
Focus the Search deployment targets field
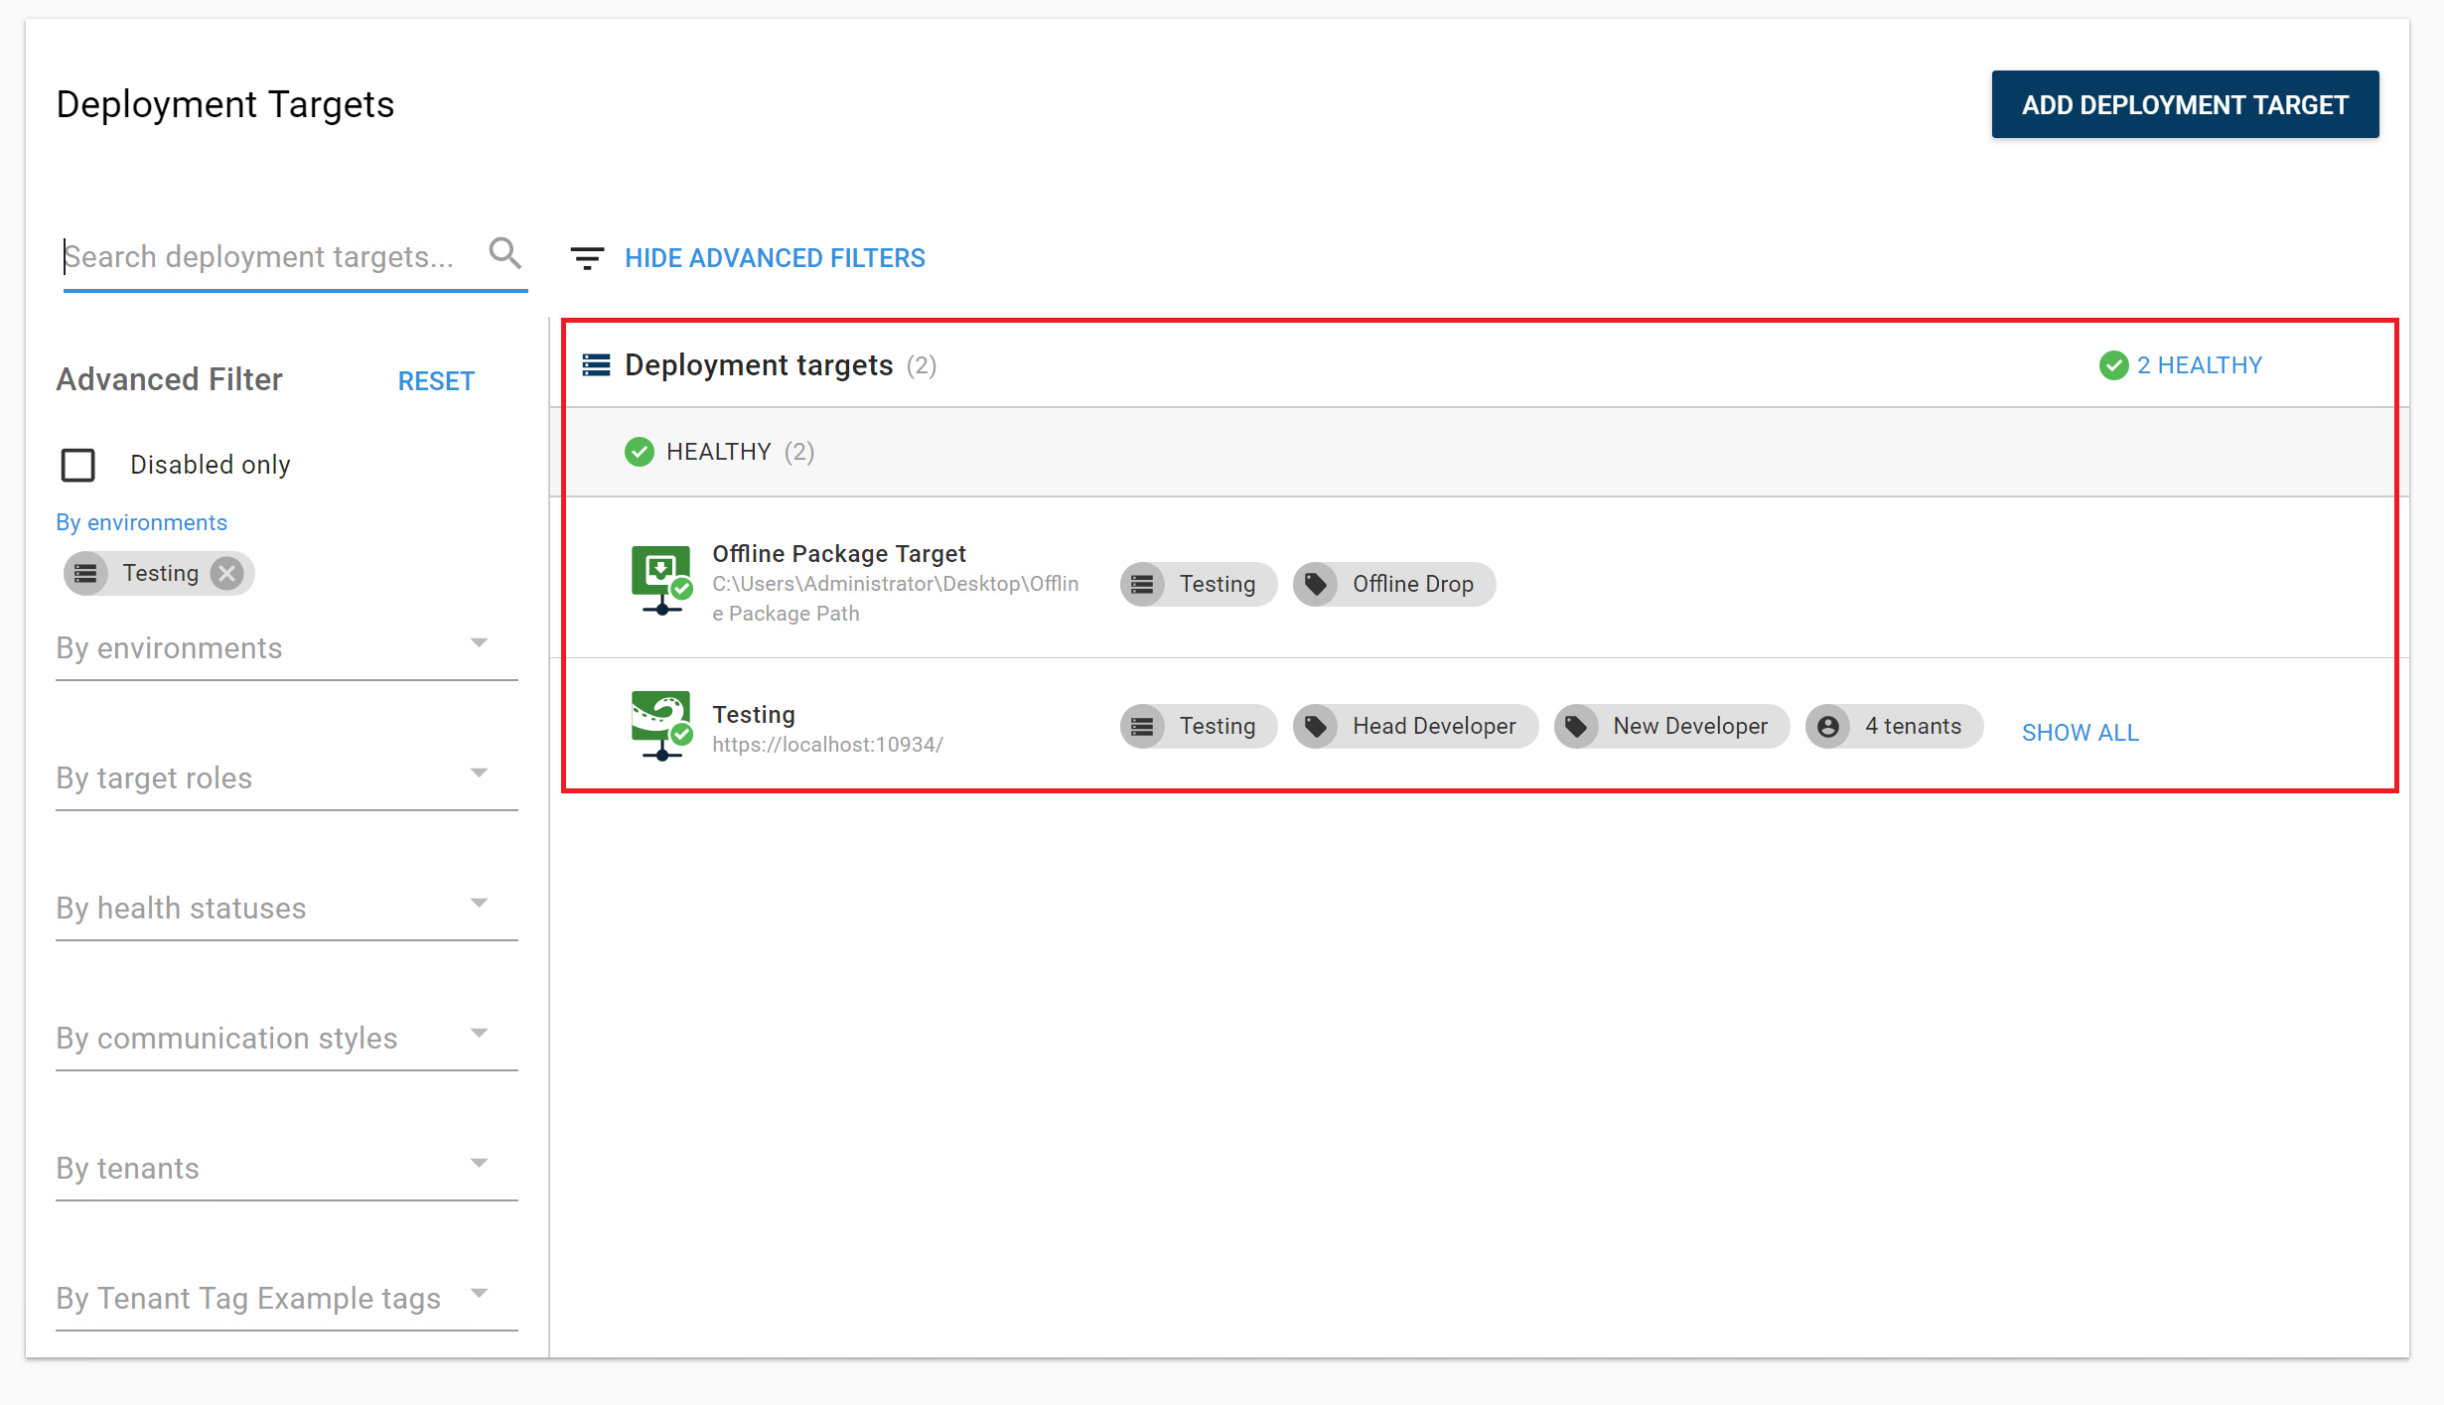[x=268, y=256]
